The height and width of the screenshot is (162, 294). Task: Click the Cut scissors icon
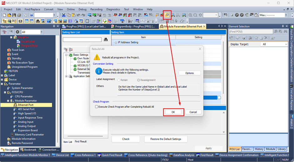(x=64, y=15)
